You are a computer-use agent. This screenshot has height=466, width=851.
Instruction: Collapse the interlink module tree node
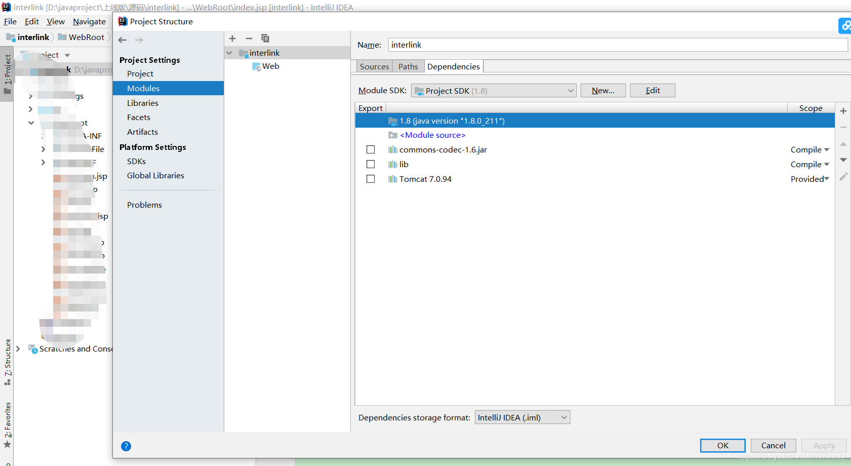click(229, 53)
